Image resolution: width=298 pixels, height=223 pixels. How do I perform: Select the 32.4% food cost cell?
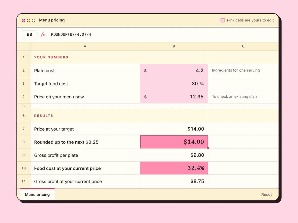(x=174, y=168)
